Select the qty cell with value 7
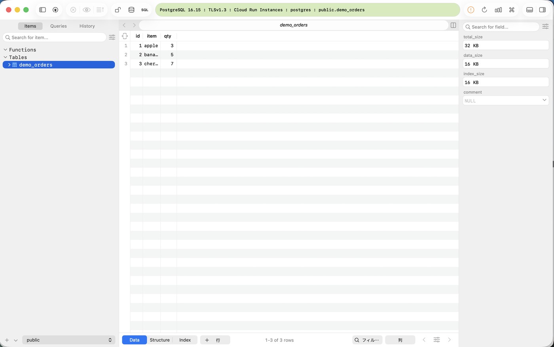554x347 pixels. click(169, 64)
